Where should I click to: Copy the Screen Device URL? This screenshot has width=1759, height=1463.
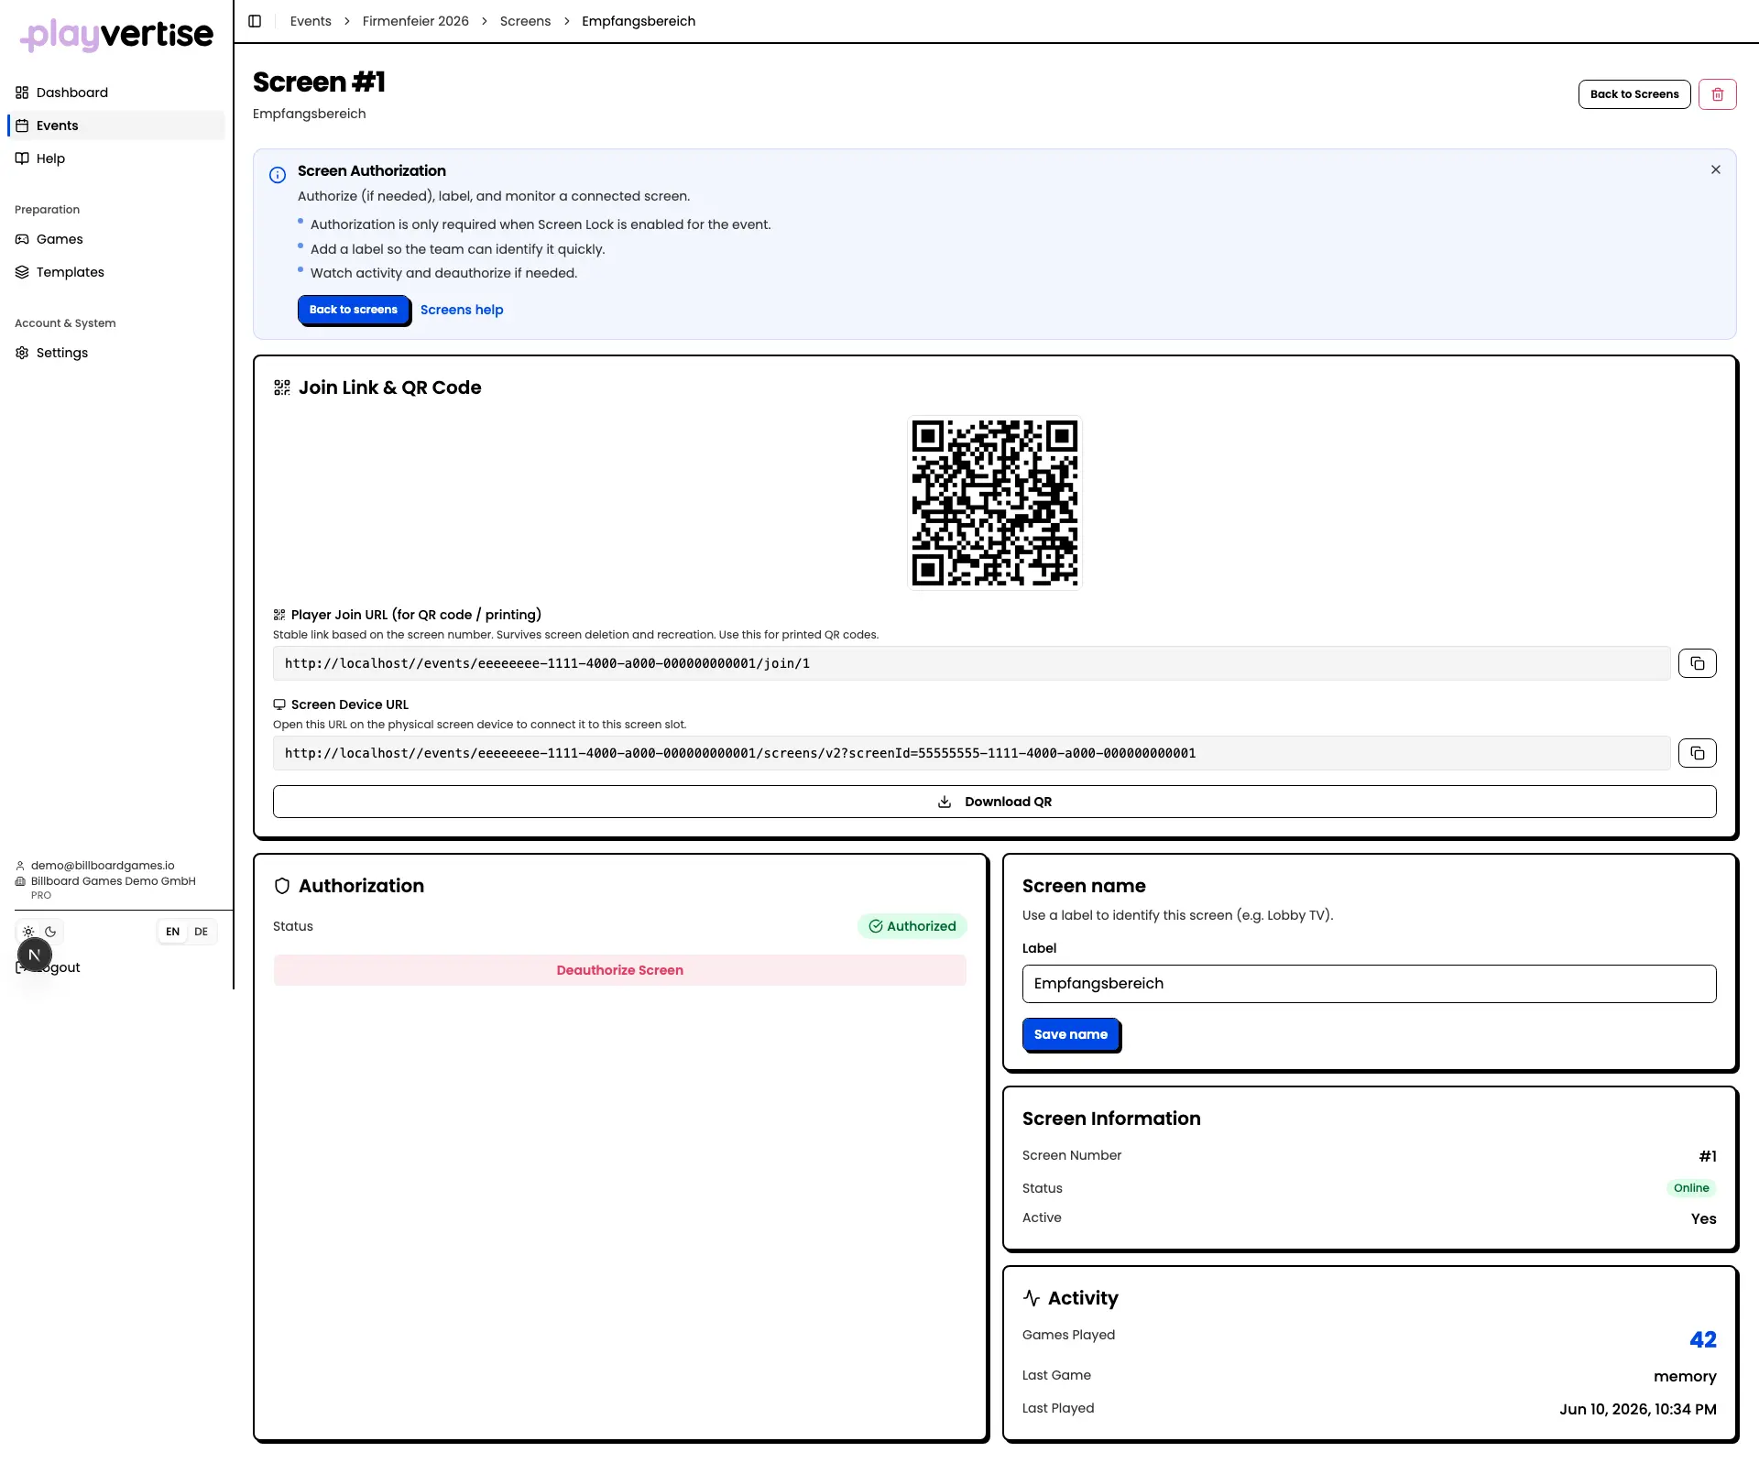[1697, 753]
